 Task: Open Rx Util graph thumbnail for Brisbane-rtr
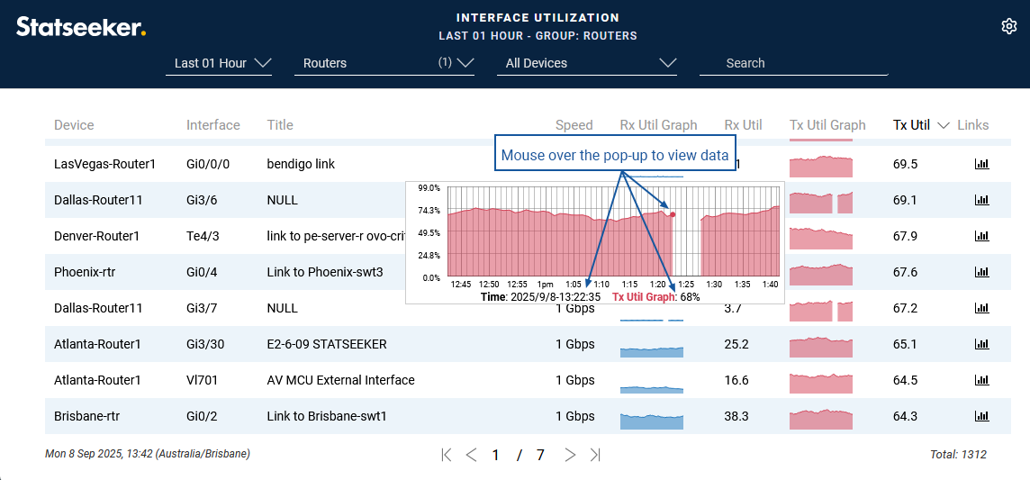tap(652, 419)
